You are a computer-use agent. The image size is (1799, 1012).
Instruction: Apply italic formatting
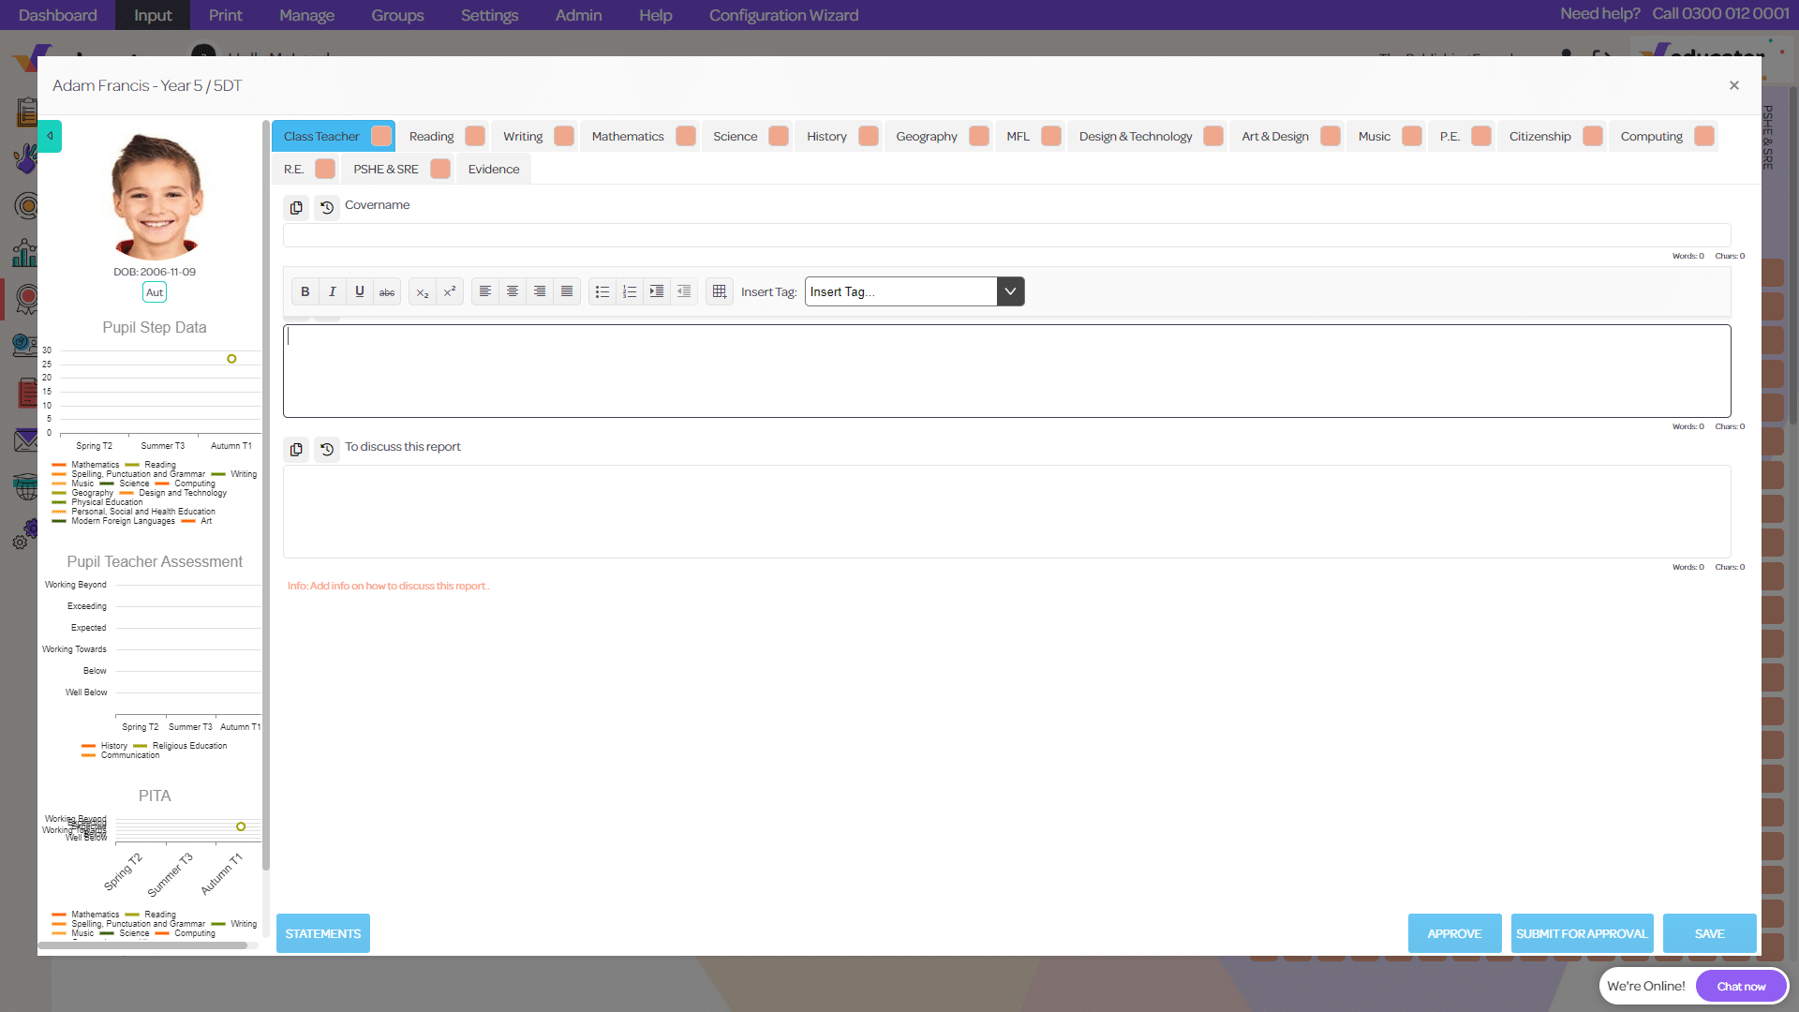(x=332, y=291)
